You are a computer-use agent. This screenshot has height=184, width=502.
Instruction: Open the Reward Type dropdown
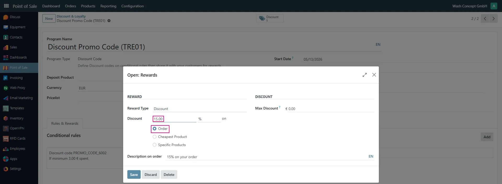[x=200, y=109]
